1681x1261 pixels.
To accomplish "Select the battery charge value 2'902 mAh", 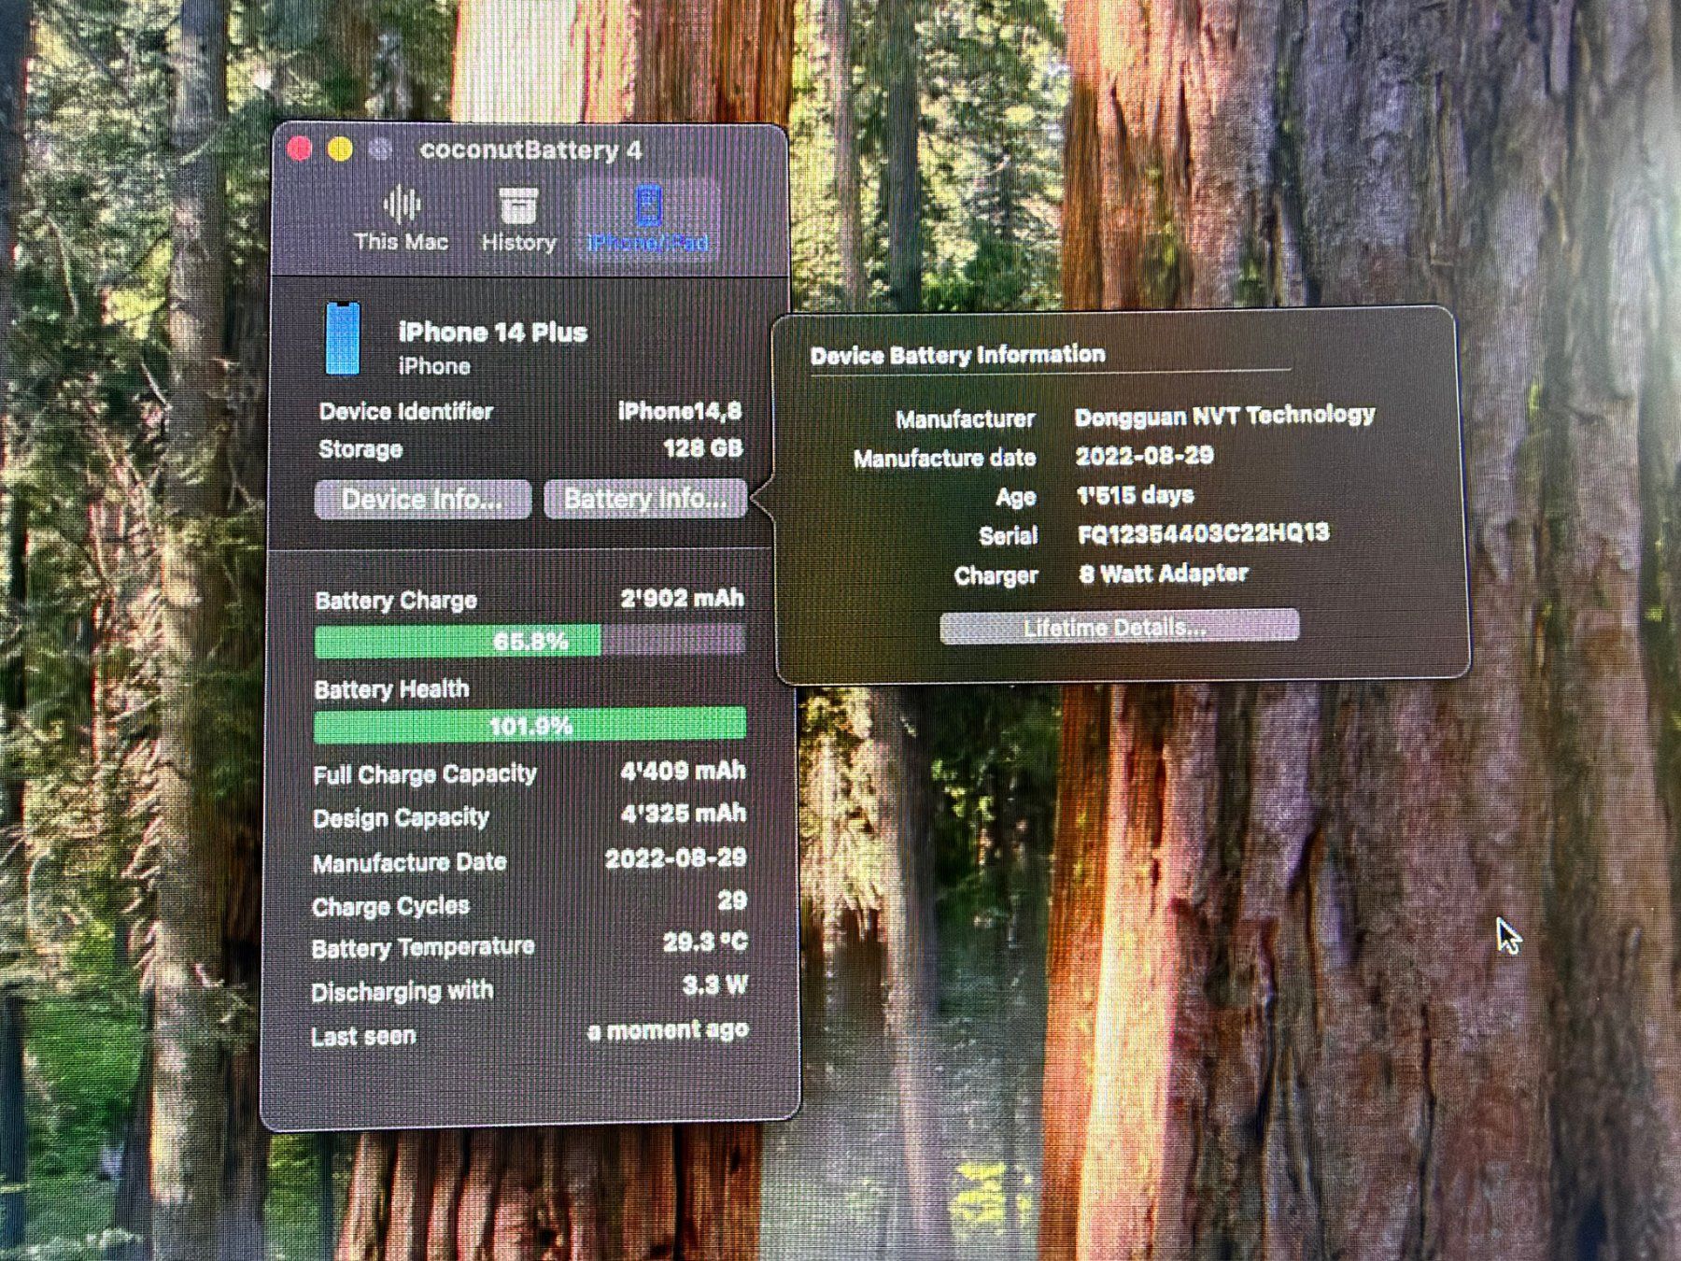I will (x=682, y=598).
